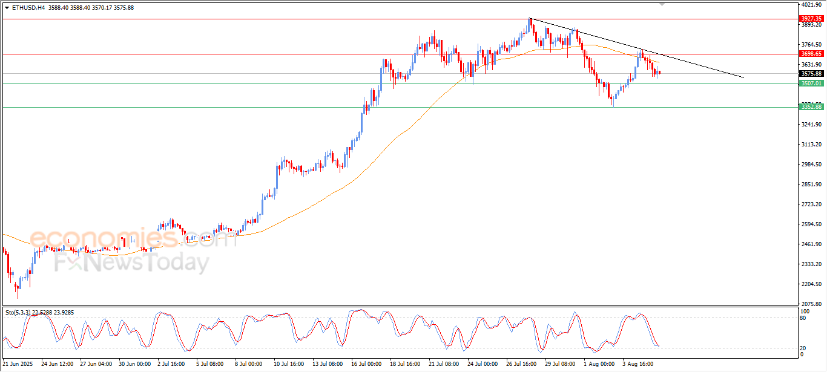827x372 pixels.
Task: Click the 4021.90 price scale value
Action: [811, 5]
